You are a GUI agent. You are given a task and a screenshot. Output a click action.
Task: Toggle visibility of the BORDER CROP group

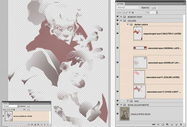pyautogui.click(x=118, y=17)
